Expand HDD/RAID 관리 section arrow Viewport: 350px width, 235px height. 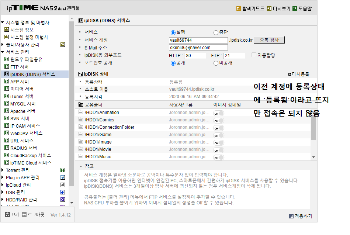coord(3,200)
